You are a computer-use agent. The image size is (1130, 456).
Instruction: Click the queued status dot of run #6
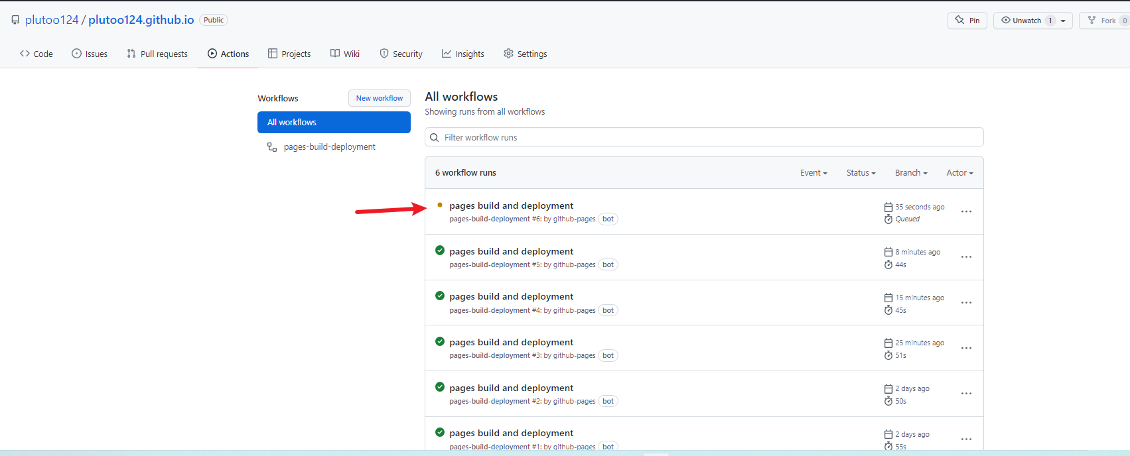[x=440, y=205]
